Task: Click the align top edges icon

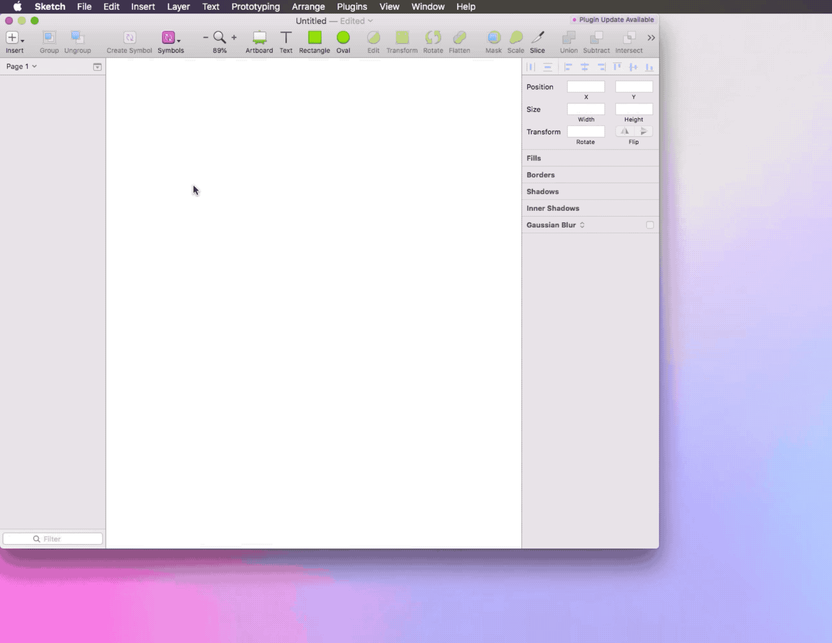Action: [617, 67]
